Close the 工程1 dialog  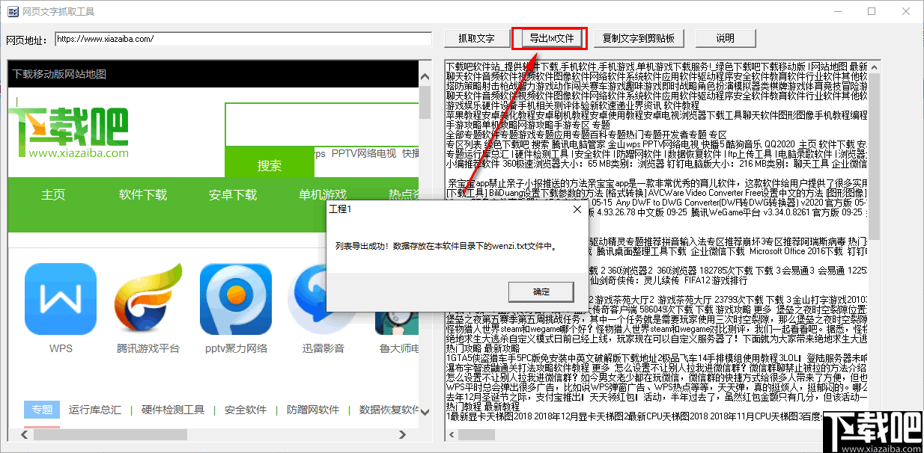click(x=577, y=209)
